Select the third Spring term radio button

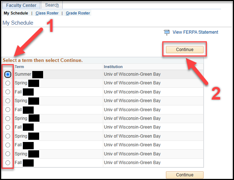coord(8,118)
